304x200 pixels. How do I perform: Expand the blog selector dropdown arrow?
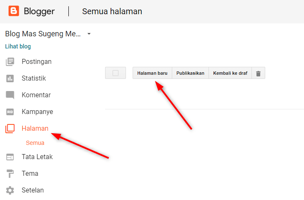click(x=89, y=34)
